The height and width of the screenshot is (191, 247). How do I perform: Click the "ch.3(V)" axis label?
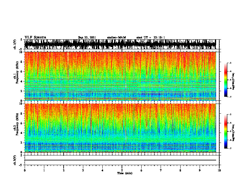coord(15,160)
